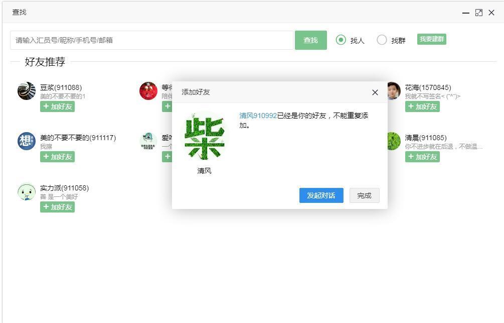504x323 pixels.
Task: Open the 清风910992 blue link
Action: [x=261, y=116]
